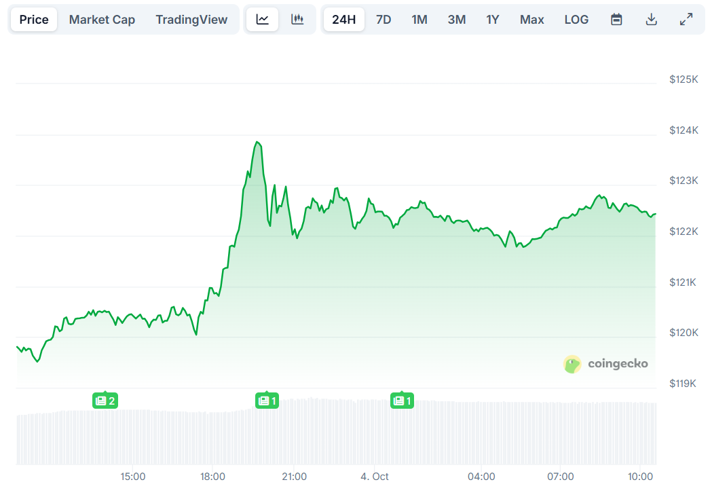Viewport: 710px width, 497px height.
Task: Click the download chart data icon
Action: (x=651, y=20)
